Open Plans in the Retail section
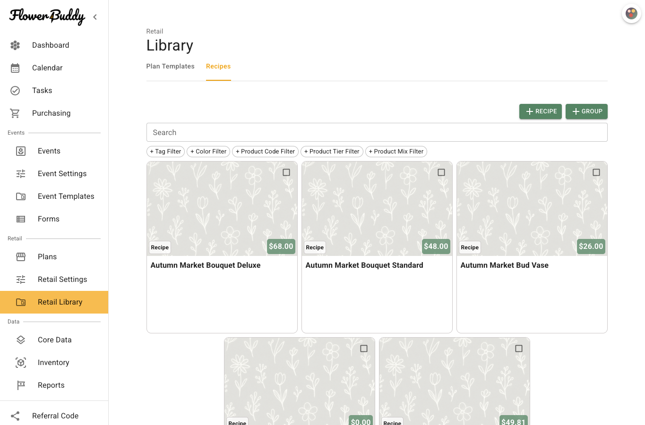This screenshot has width=645, height=425. (54, 257)
